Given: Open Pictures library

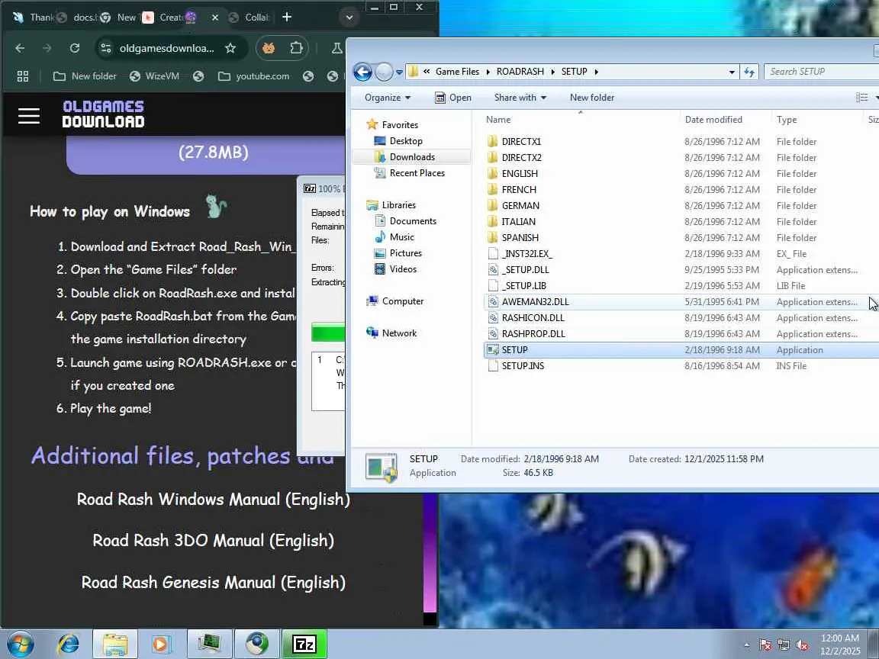Looking at the screenshot, I should tap(405, 253).
